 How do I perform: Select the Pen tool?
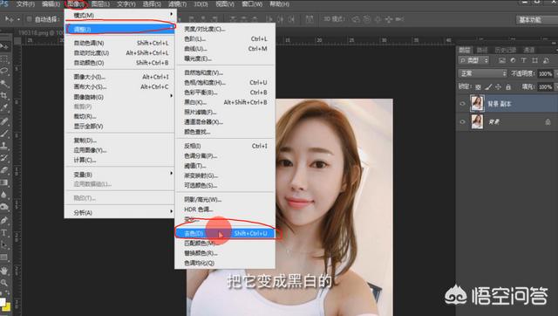3,220
